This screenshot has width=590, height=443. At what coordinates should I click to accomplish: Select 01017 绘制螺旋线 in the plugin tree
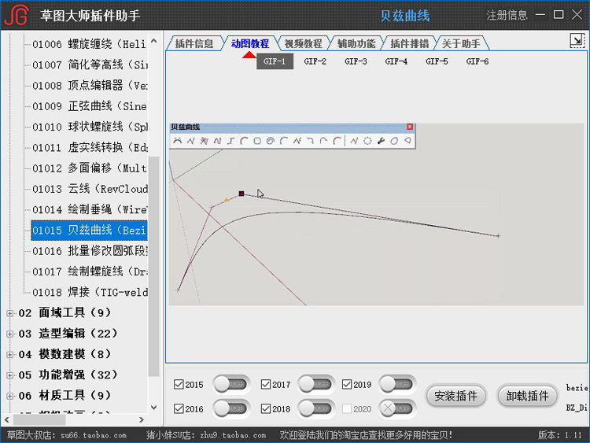[x=89, y=271]
